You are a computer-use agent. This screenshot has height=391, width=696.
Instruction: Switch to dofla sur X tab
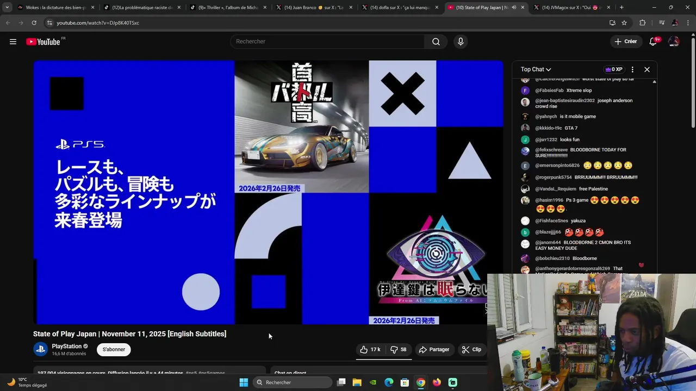click(x=400, y=8)
